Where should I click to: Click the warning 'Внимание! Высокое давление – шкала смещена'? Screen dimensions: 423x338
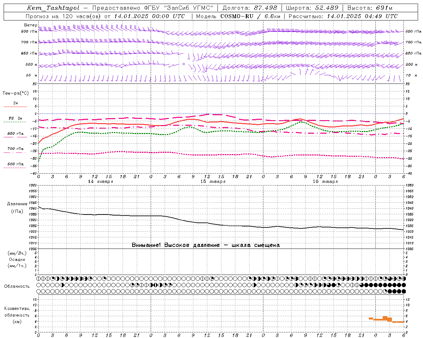[x=206, y=245]
